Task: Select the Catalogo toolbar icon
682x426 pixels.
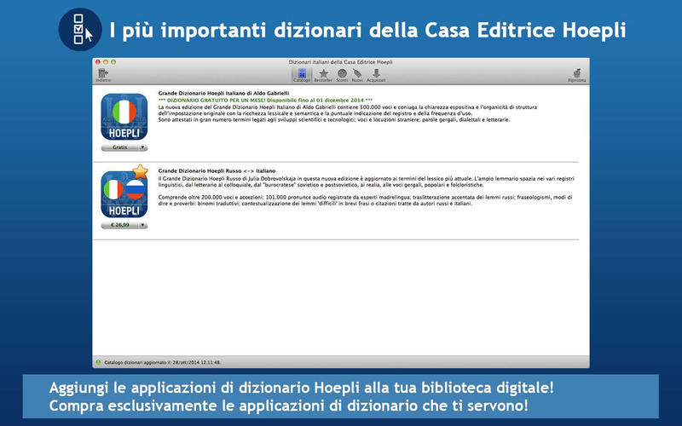Action: [302, 75]
